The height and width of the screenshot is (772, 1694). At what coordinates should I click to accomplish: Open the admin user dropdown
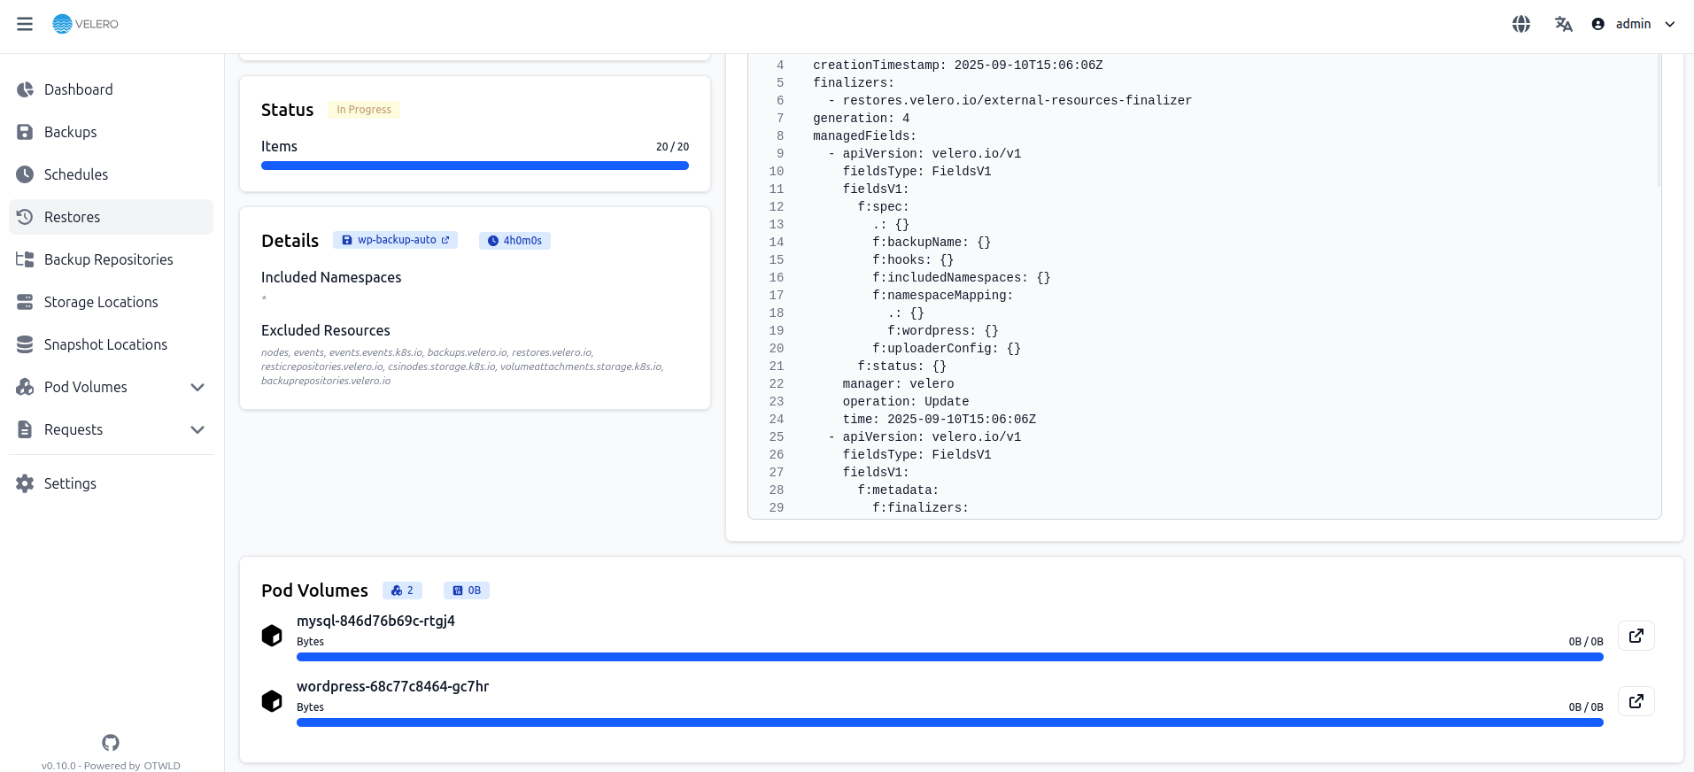click(1634, 24)
